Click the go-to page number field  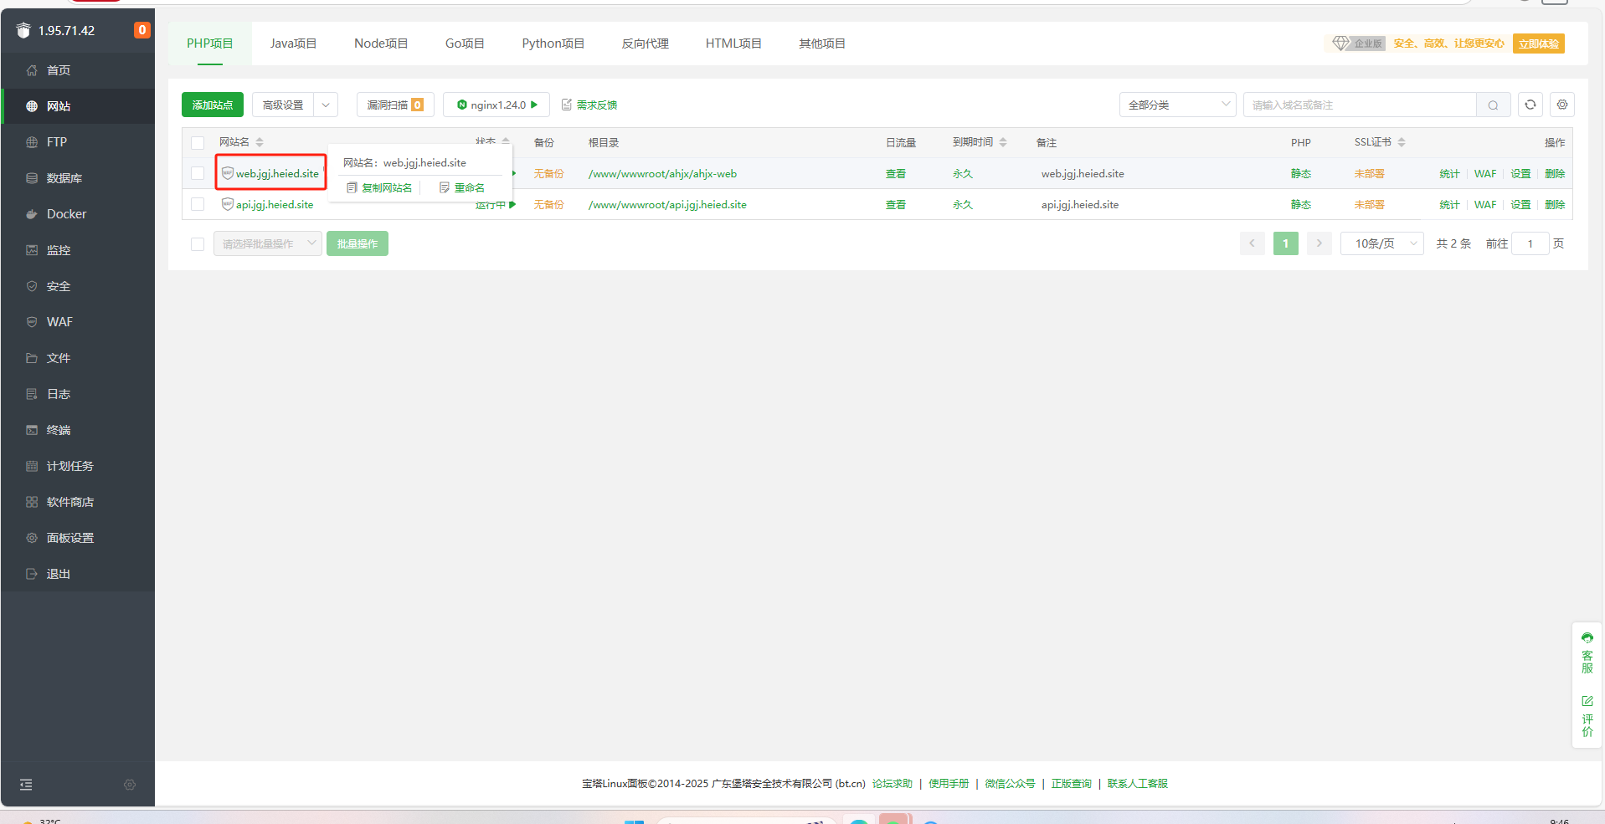[x=1530, y=243]
